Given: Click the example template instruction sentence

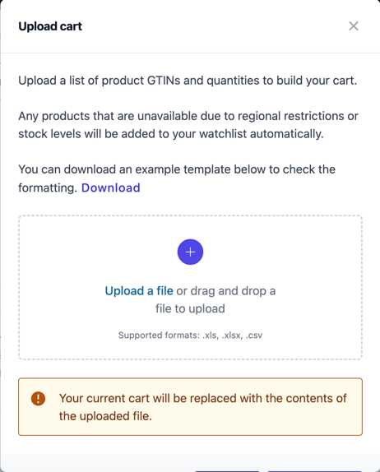Looking at the screenshot, I should (177, 178).
